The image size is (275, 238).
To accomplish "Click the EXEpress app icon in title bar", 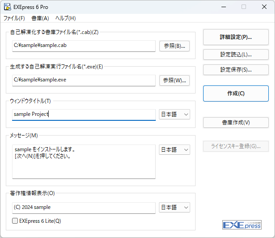I will 7,7.
